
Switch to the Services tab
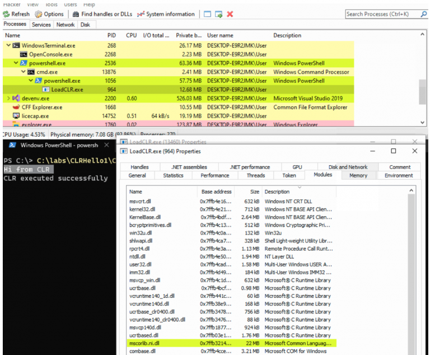coord(41,25)
